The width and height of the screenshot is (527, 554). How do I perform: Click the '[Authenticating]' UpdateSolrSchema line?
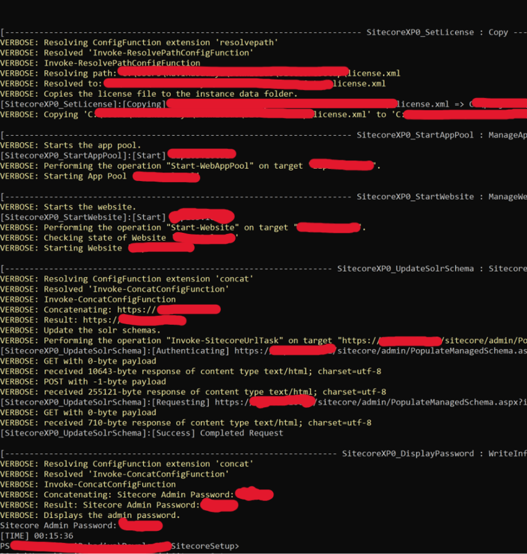tap(263, 350)
